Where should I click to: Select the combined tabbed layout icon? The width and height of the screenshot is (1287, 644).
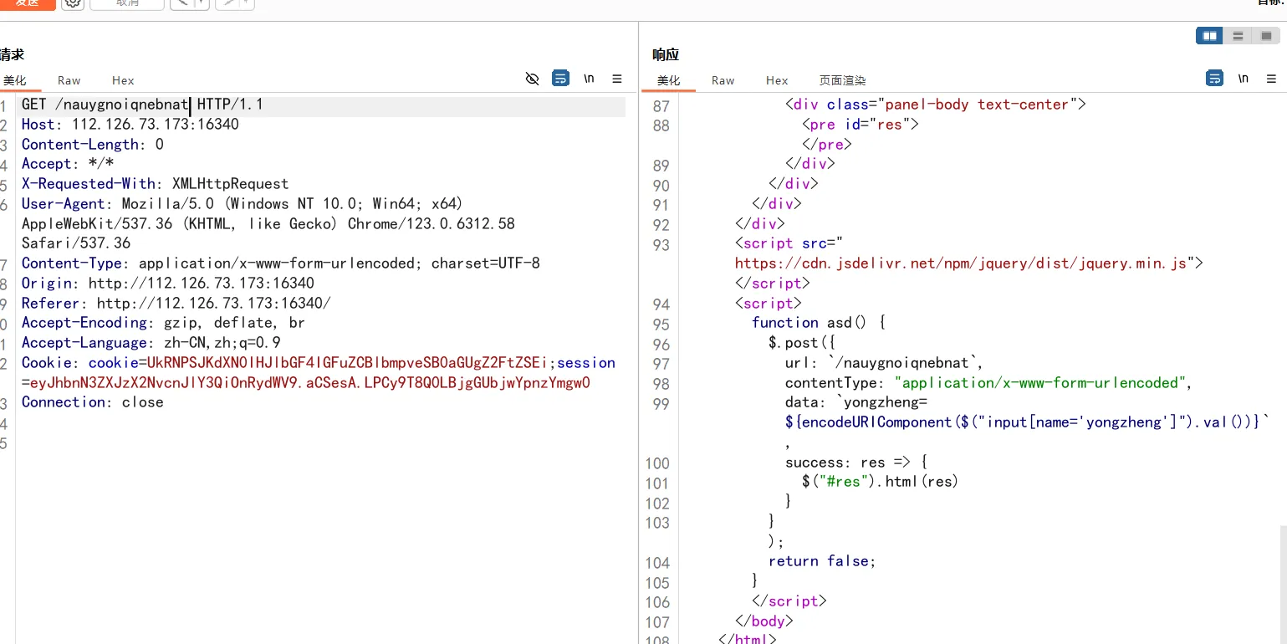click(1266, 36)
